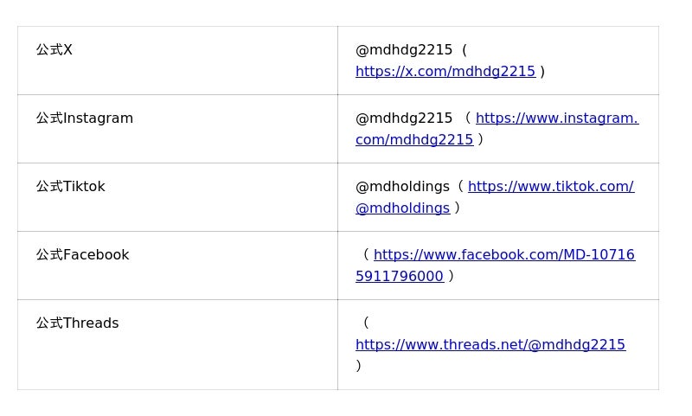Click the closing parenthesis in Threads row
Viewport: 692px width, 416px height.
pos(359,366)
